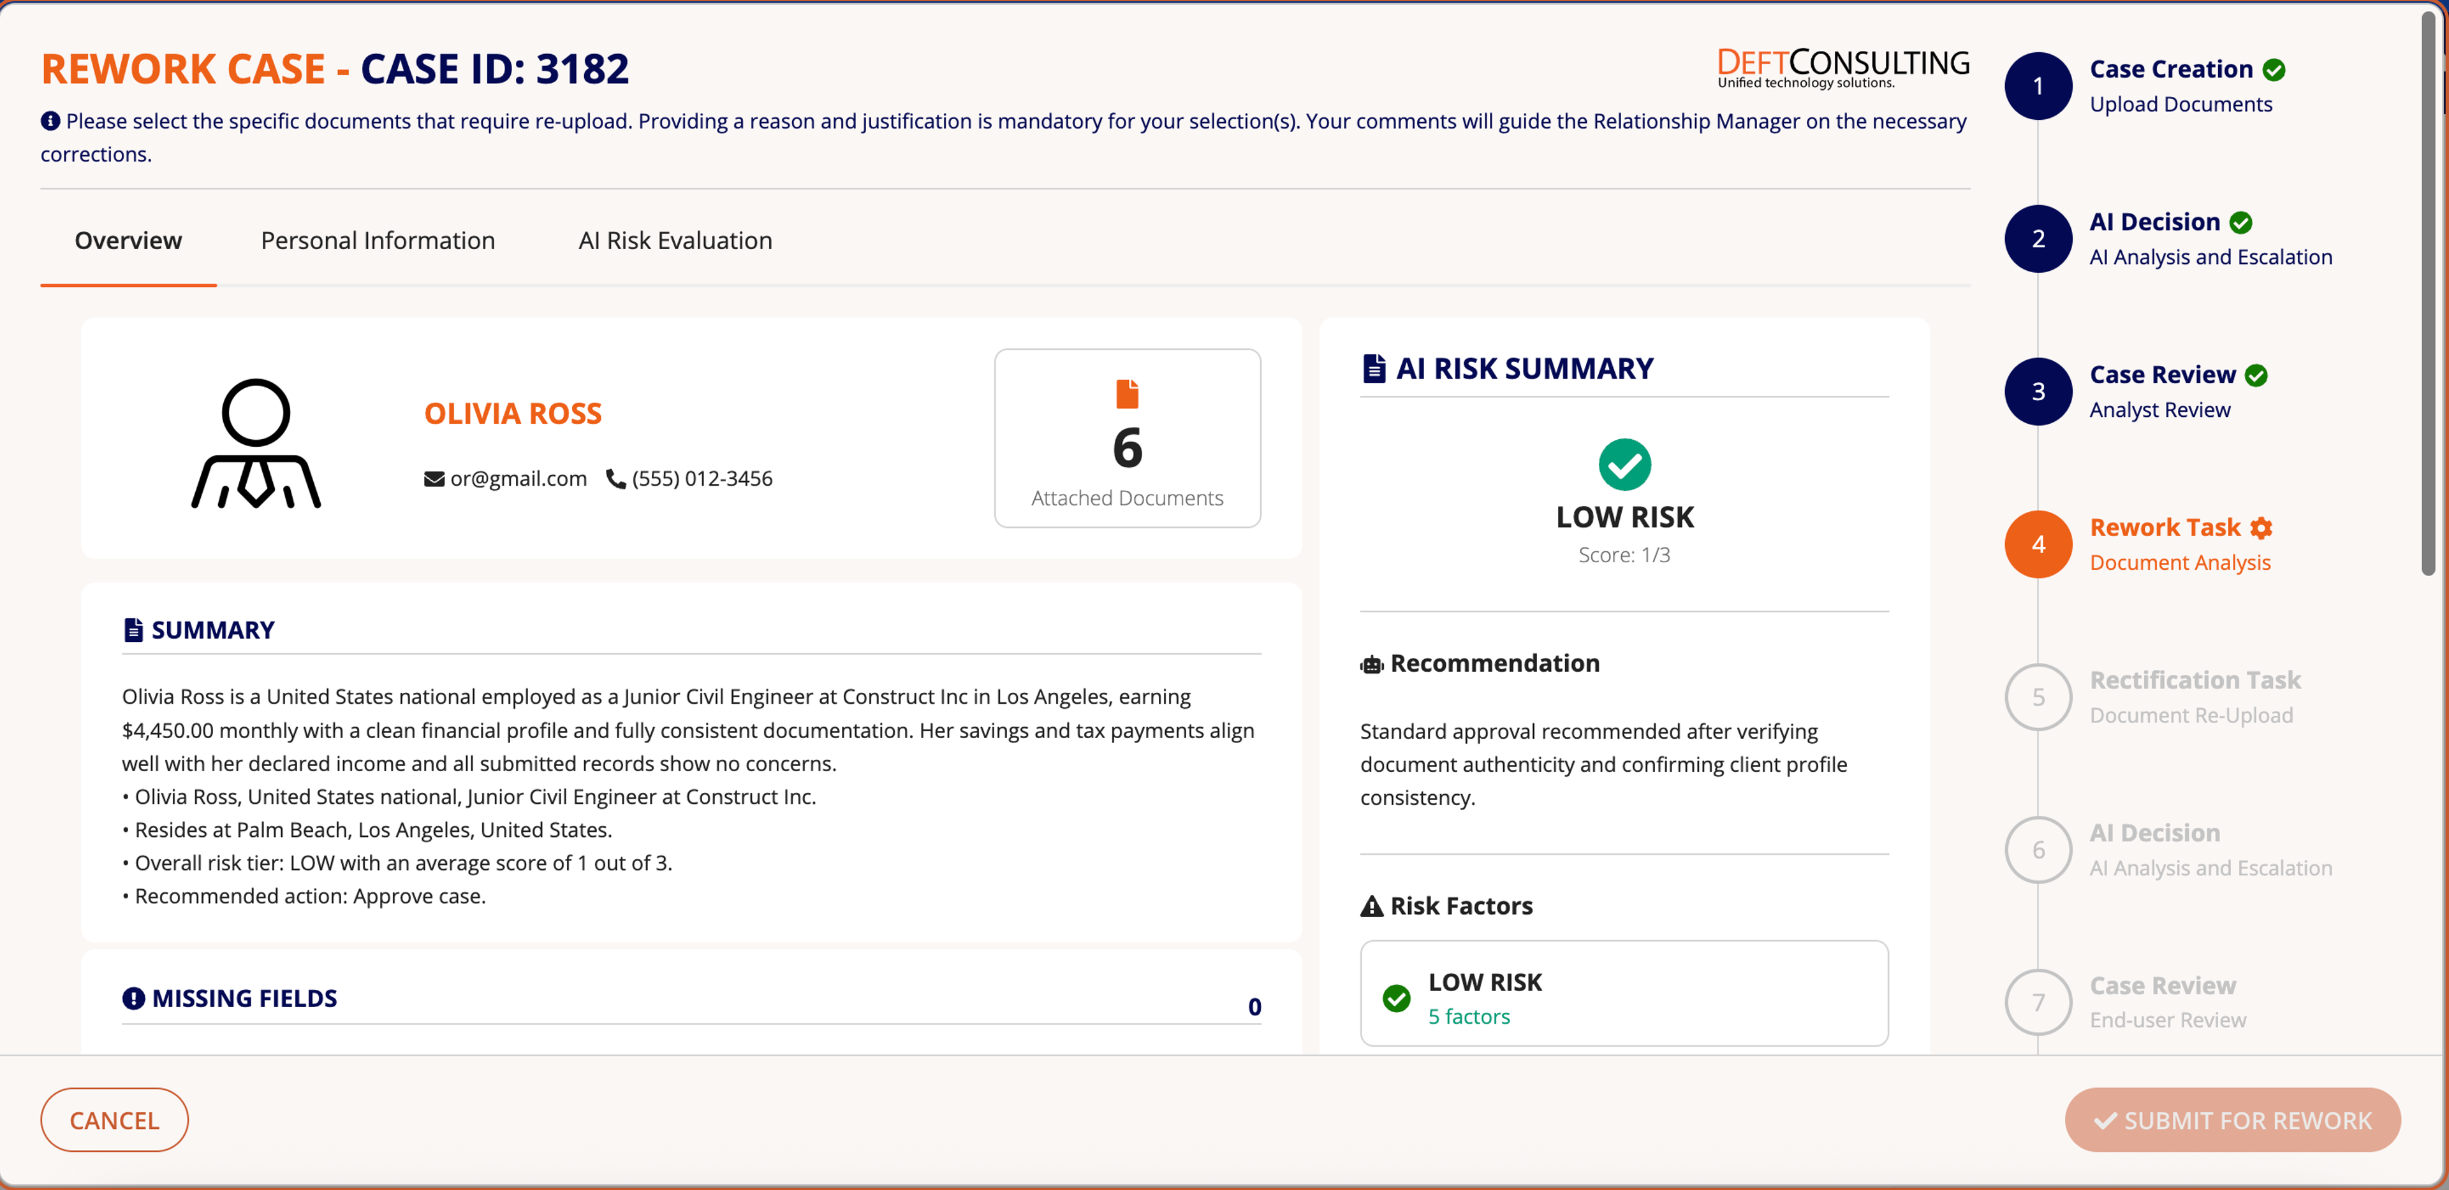The image size is (2449, 1190).
Task: Click the missing fields count 0
Action: pos(1255,1006)
